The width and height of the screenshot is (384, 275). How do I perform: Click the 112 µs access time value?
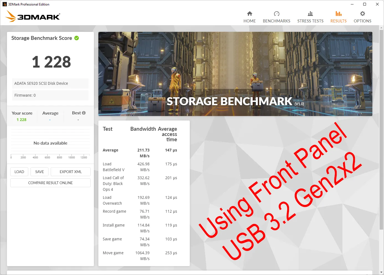[171, 211]
